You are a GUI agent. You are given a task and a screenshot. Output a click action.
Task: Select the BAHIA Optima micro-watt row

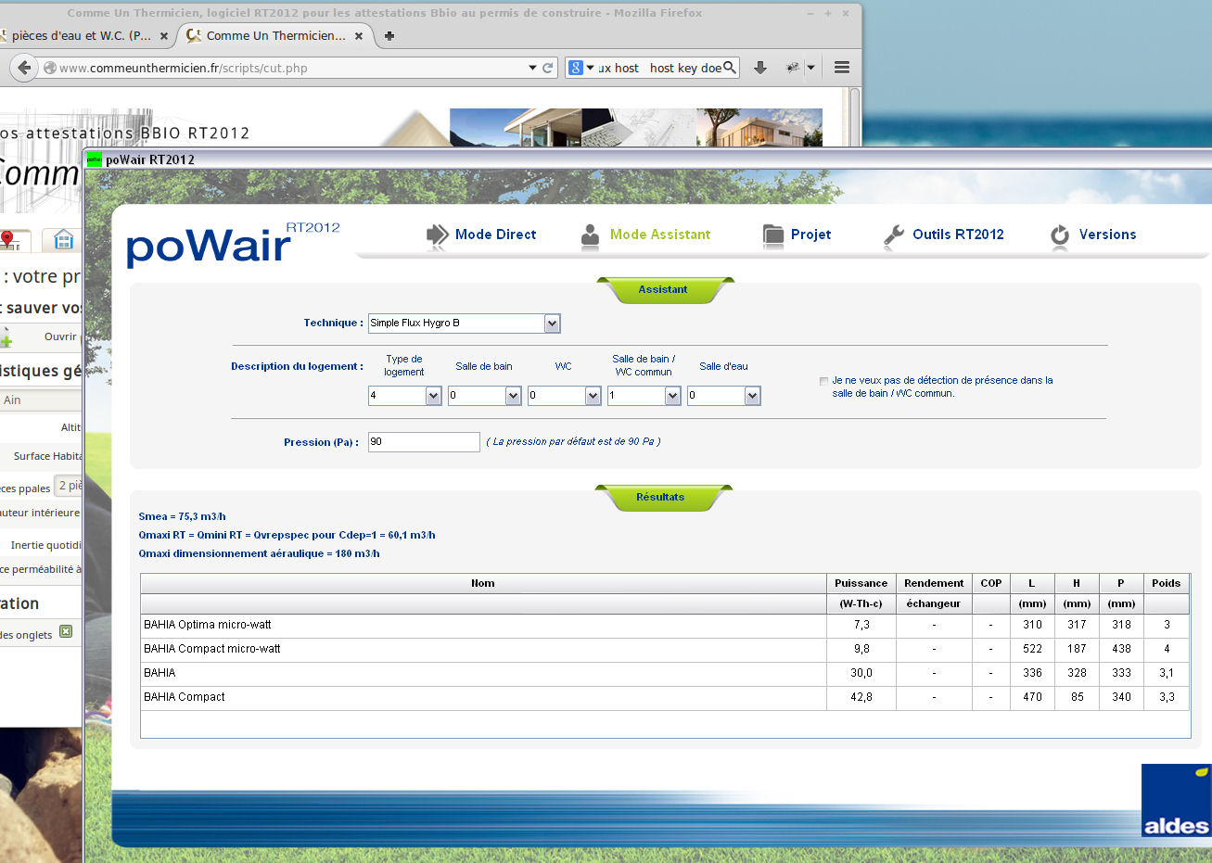click(665, 626)
